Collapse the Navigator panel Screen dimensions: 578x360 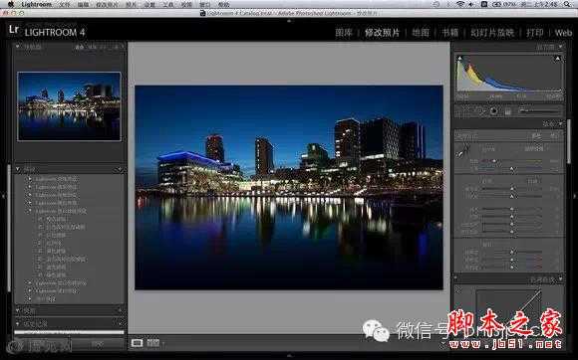tap(17, 47)
